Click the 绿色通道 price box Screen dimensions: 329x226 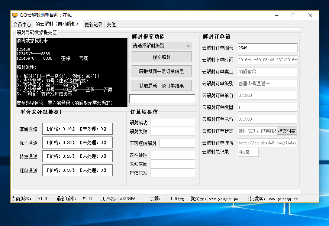tap(77, 170)
